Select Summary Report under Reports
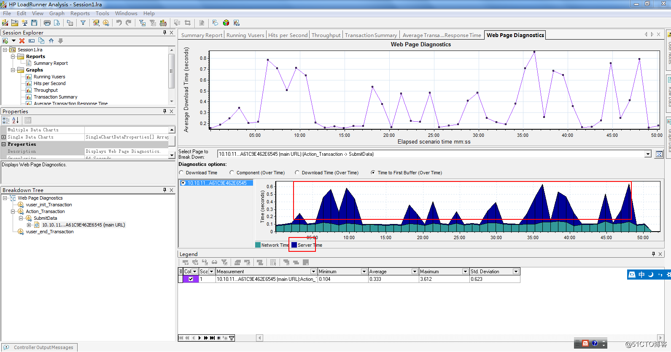Screen dimensions: 671x352 pyautogui.click(x=51, y=63)
